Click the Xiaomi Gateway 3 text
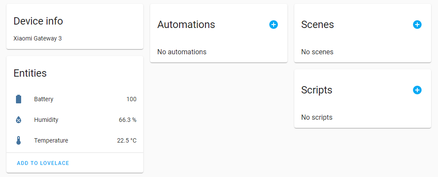 pyautogui.click(x=38, y=38)
